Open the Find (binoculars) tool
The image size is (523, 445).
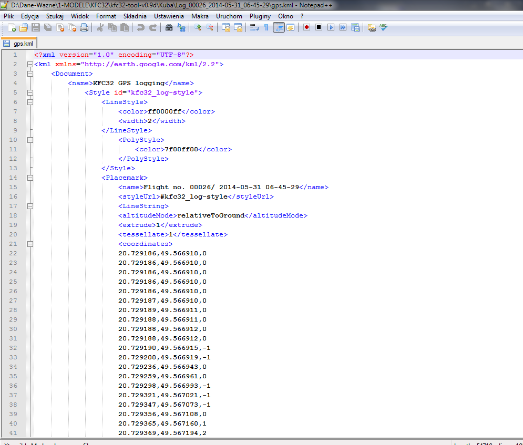click(x=169, y=27)
